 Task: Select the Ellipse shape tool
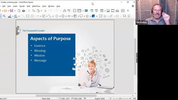(32, 16)
